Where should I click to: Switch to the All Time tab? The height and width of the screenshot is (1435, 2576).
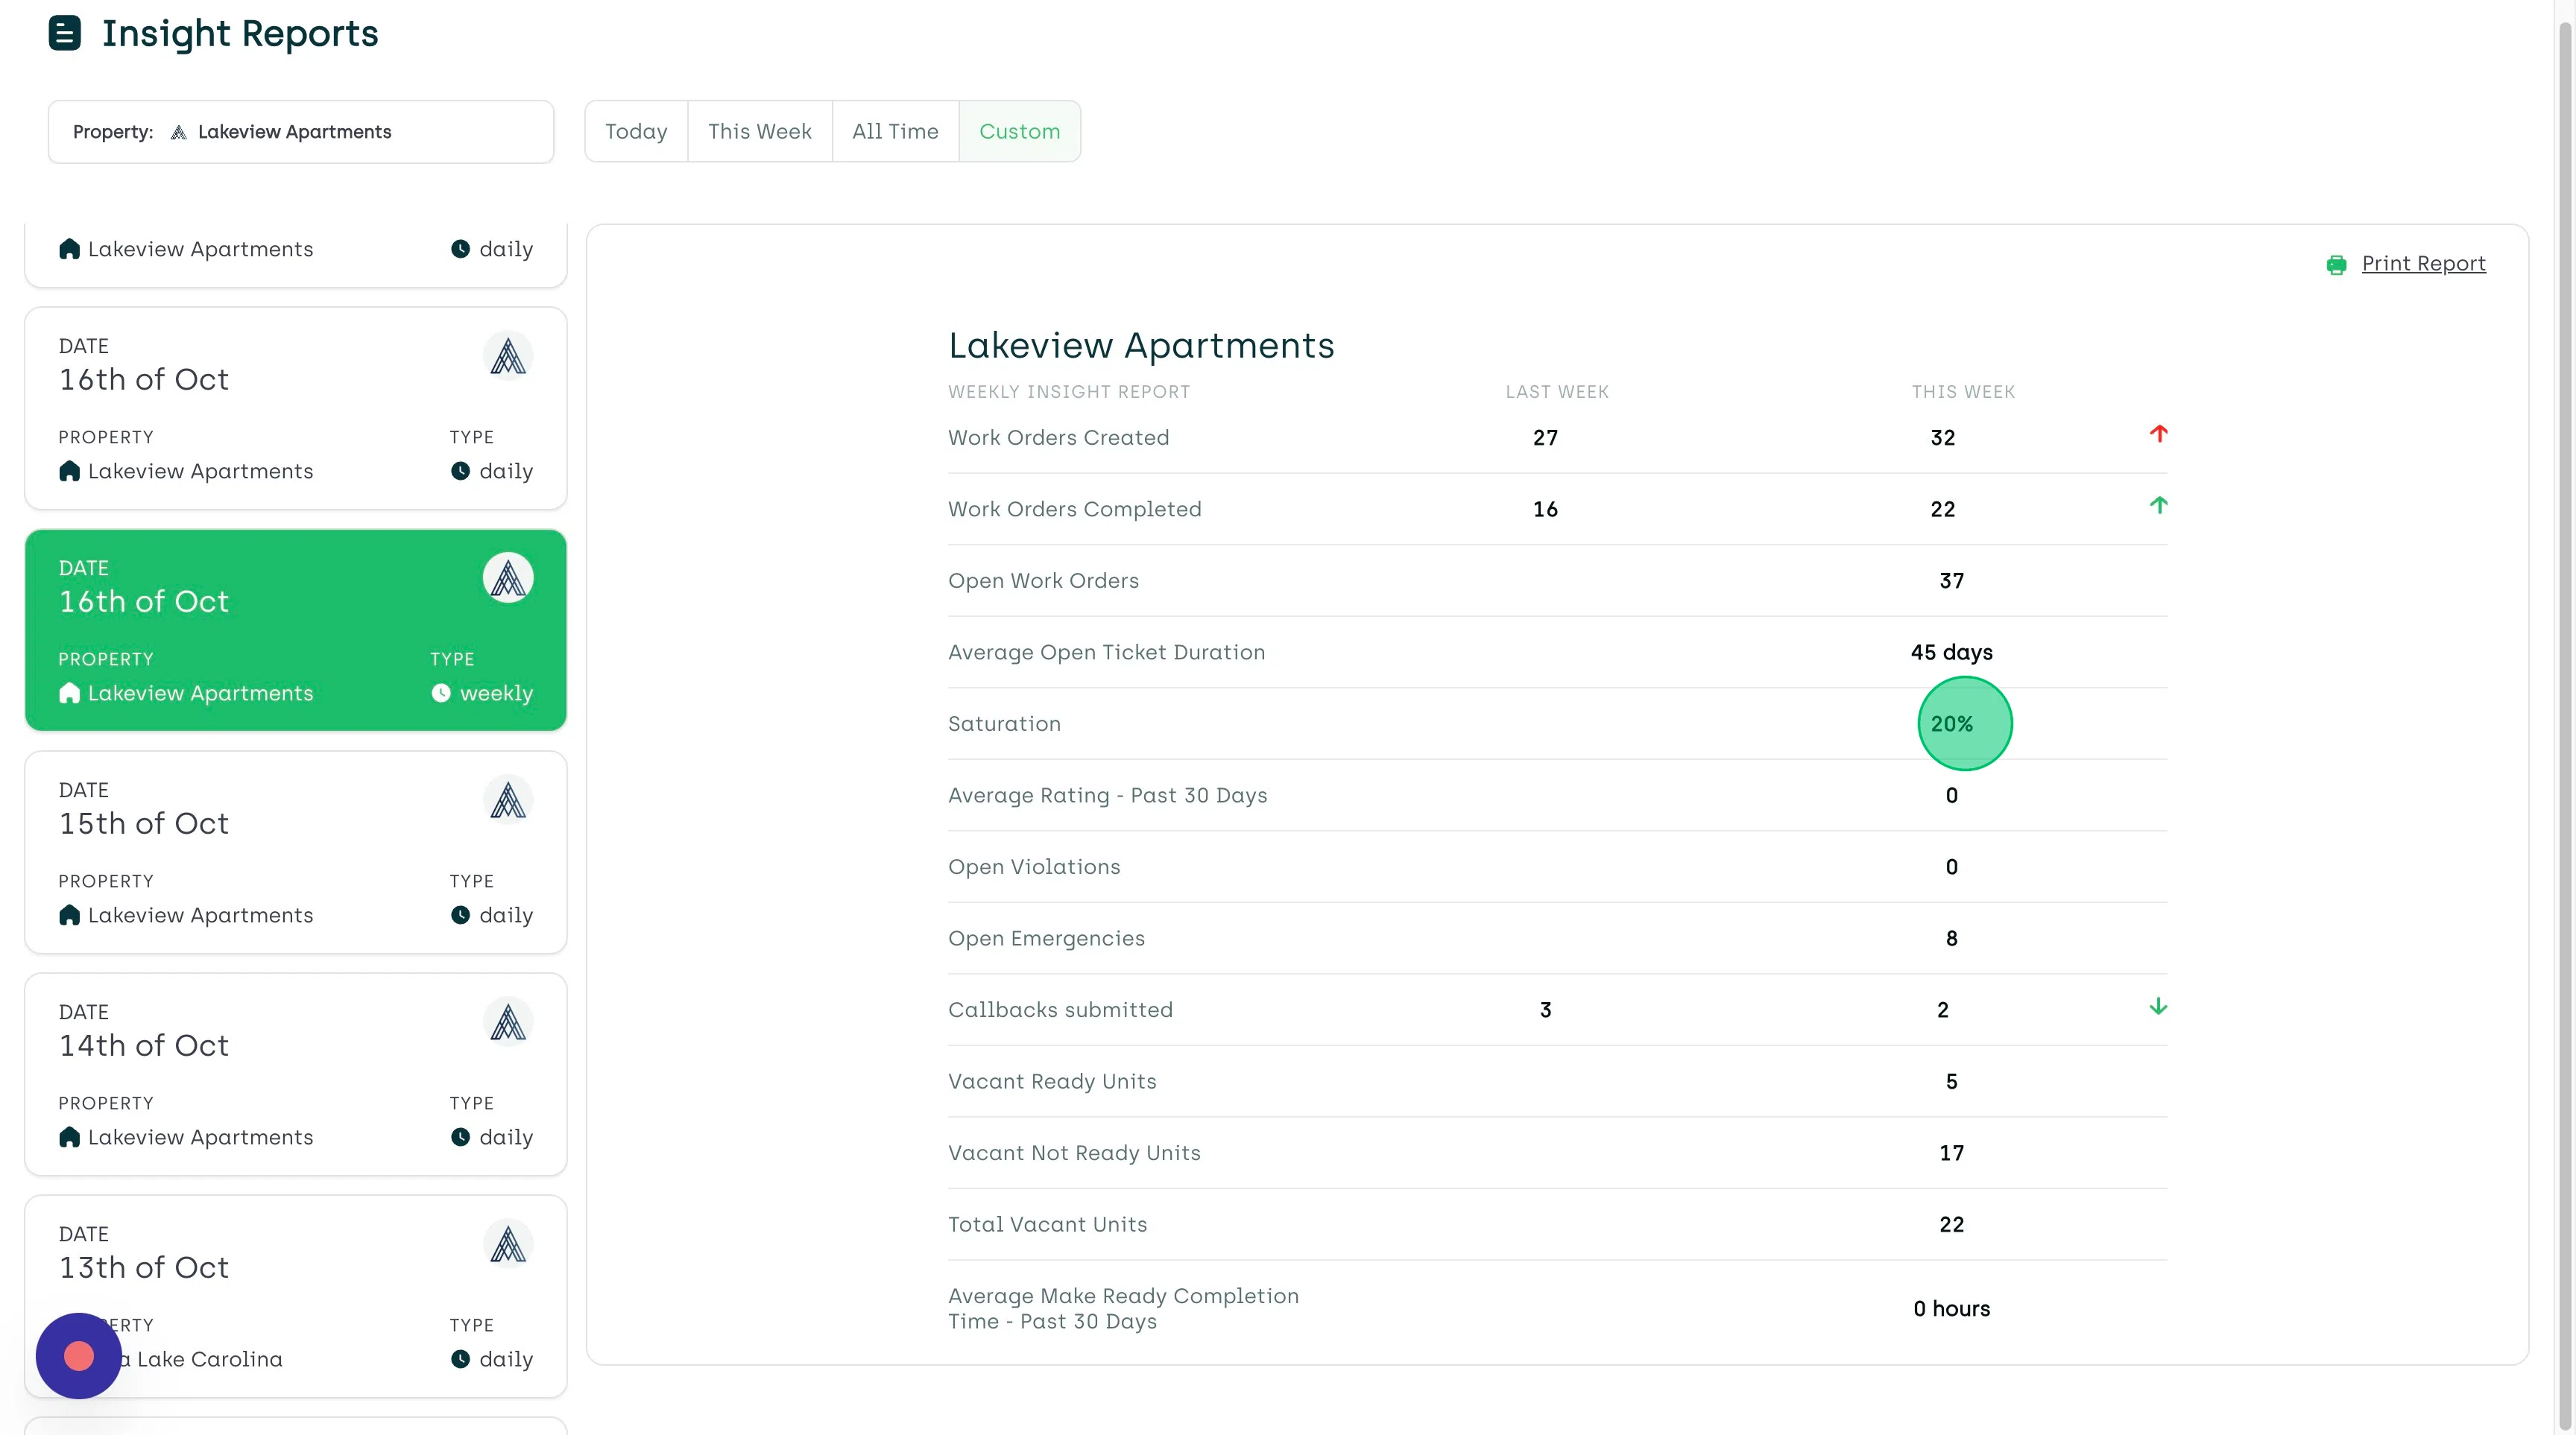coord(895,131)
